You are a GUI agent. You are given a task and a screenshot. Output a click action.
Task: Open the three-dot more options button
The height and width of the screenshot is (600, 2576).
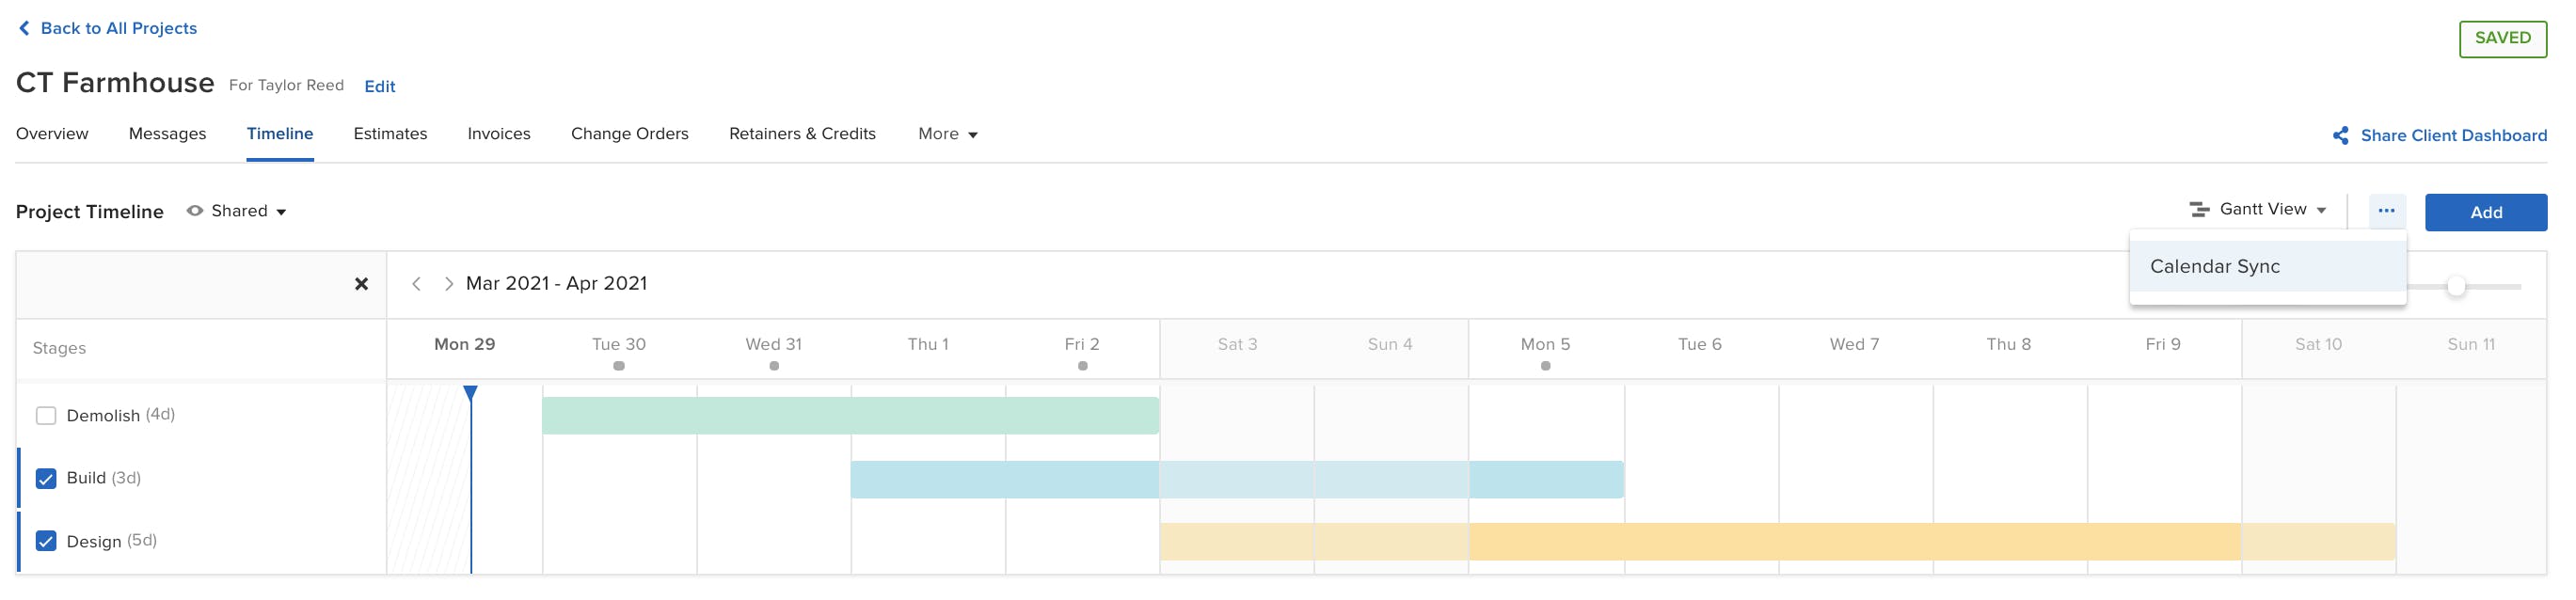point(2386,211)
